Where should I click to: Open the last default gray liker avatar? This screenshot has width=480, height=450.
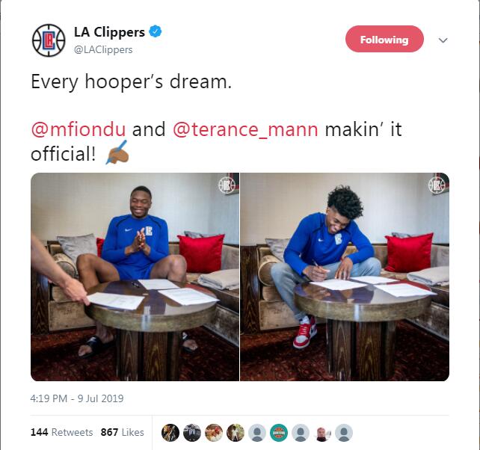click(344, 433)
